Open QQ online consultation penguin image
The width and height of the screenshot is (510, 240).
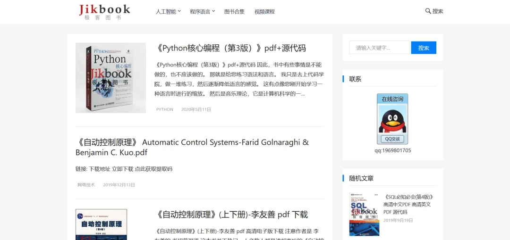coord(392,119)
